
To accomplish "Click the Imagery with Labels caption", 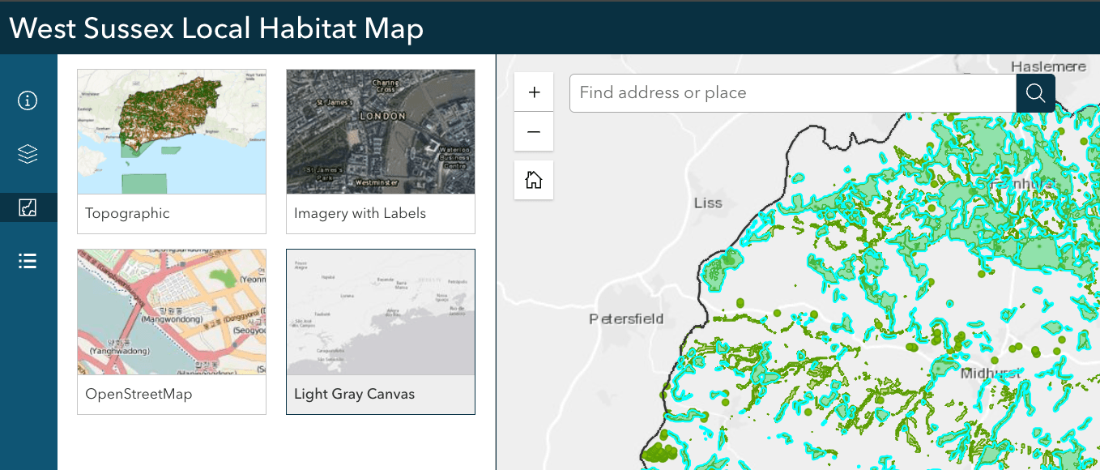I will pos(360,214).
